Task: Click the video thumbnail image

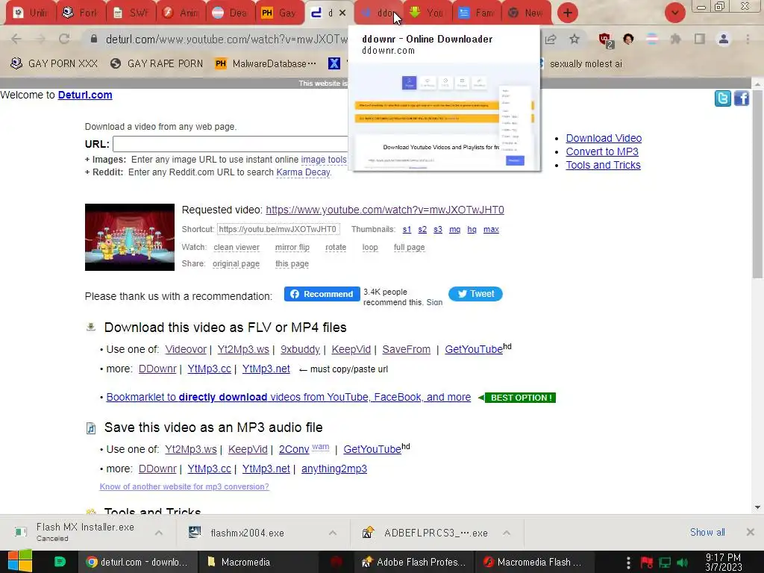Action: click(130, 237)
